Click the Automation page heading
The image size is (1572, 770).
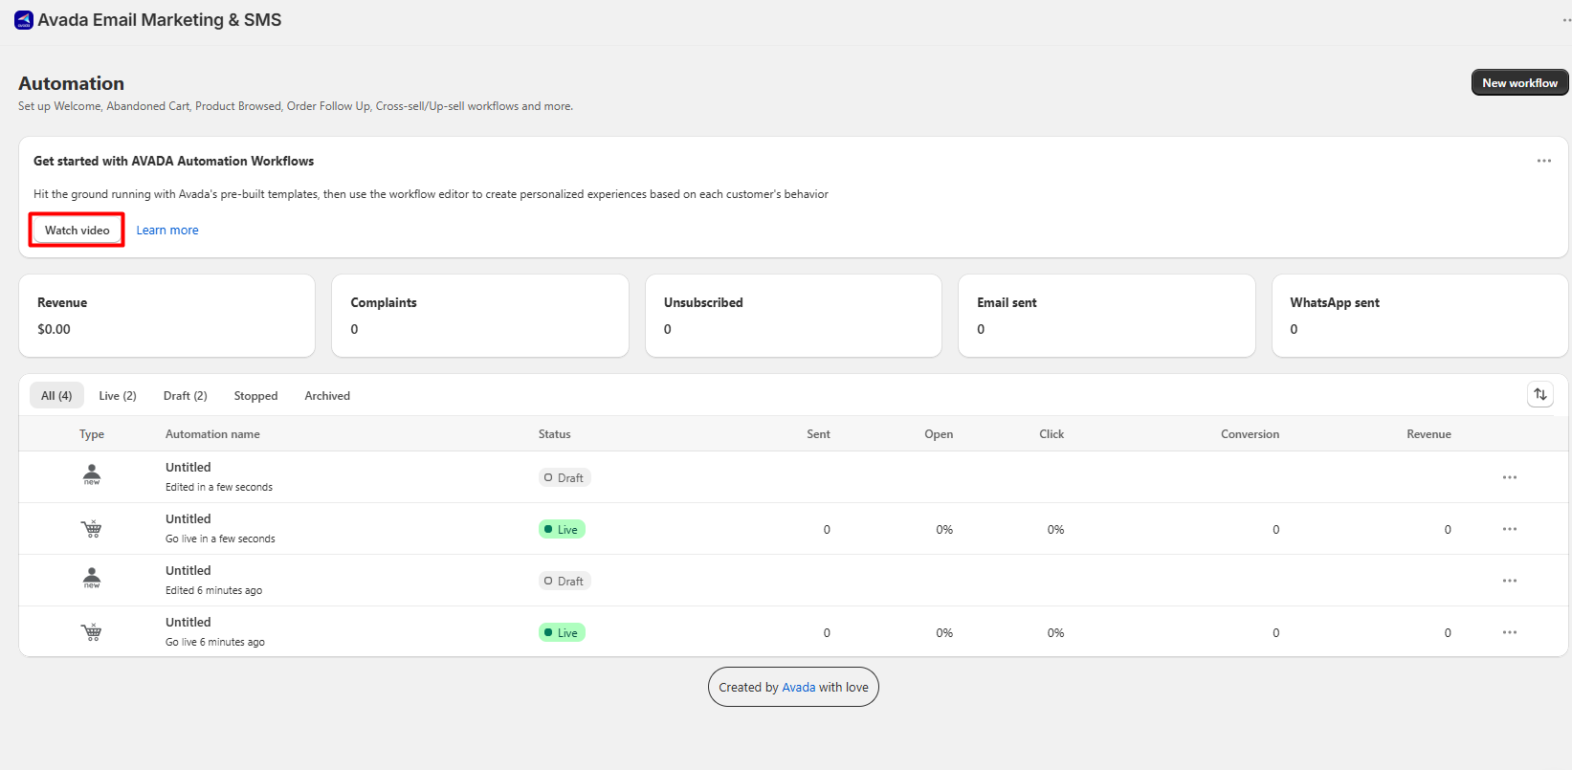click(71, 83)
